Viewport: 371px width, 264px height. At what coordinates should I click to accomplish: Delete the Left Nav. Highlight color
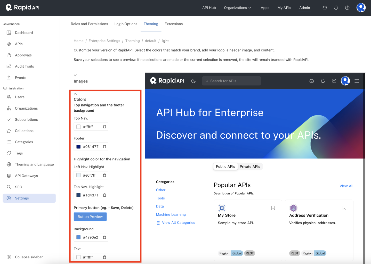pyautogui.click(x=104, y=175)
